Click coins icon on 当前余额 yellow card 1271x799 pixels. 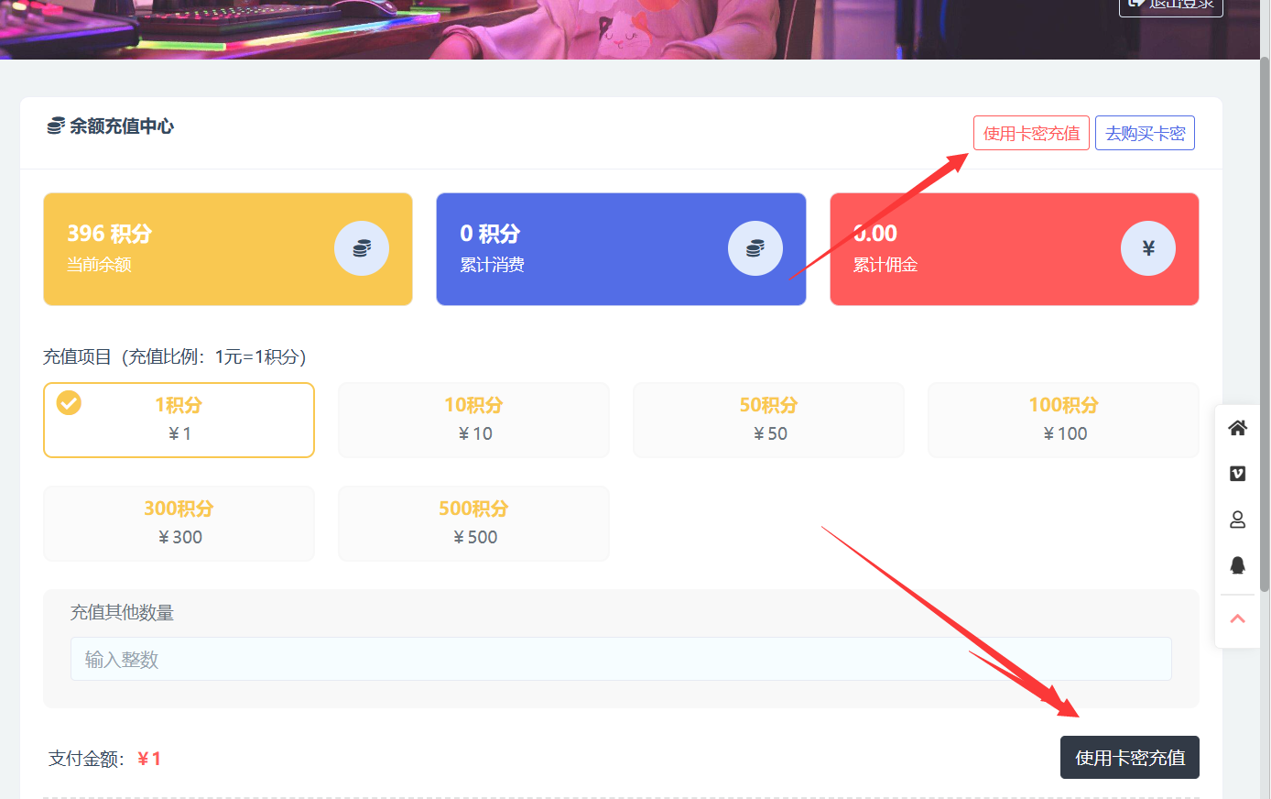pyautogui.click(x=362, y=248)
